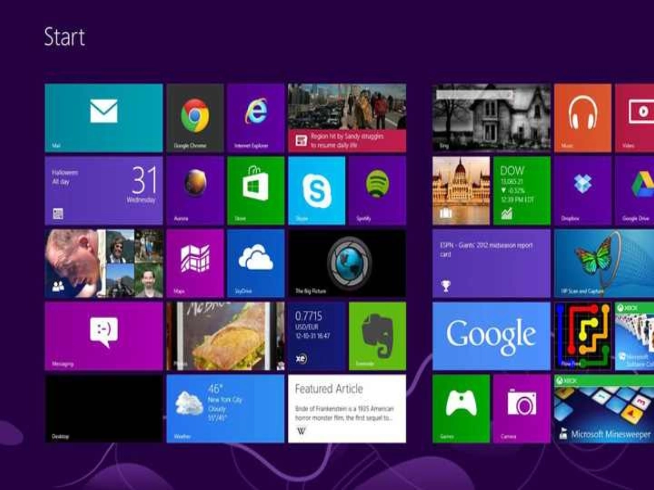Open the Dropbox tile
The width and height of the screenshot is (654, 490).
(x=582, y=190)
